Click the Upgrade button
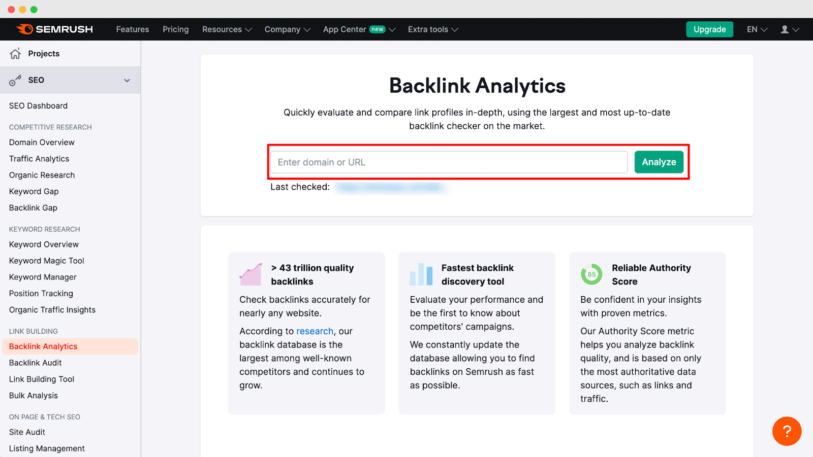Screen dimensions: 813x457 709,29
